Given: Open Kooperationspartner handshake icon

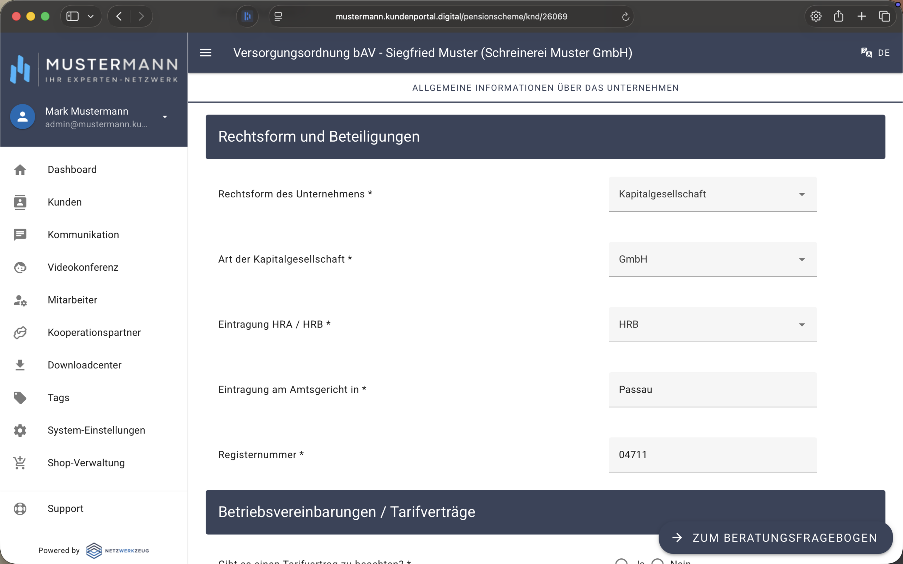Looking at the screenshot, I should [20, 332].
